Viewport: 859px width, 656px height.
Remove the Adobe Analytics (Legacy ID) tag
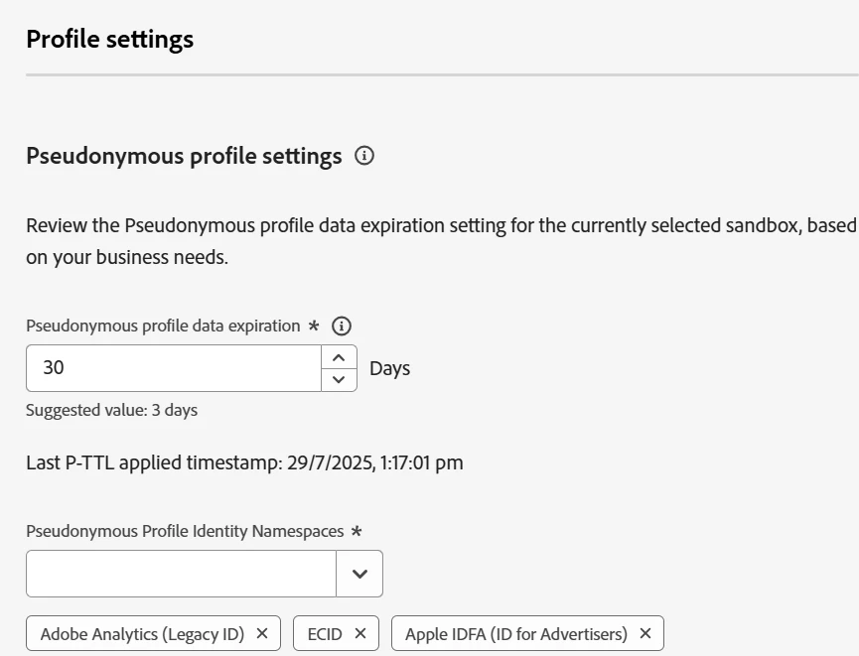[x=262, y=633]
